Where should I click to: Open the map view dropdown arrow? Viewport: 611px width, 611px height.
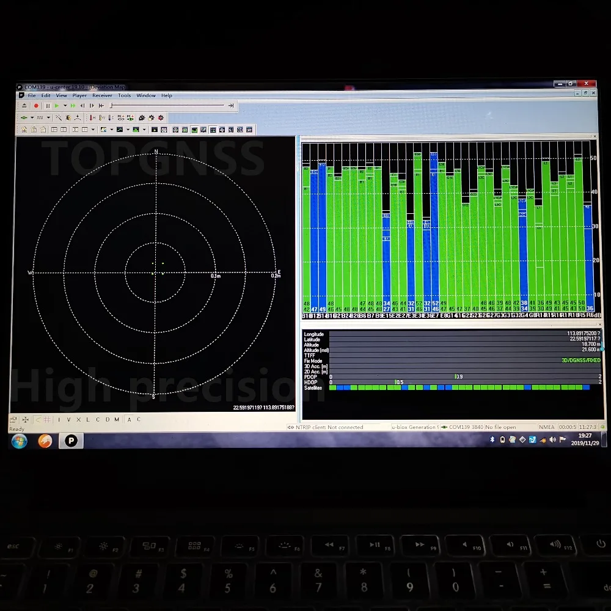[111, 130]
